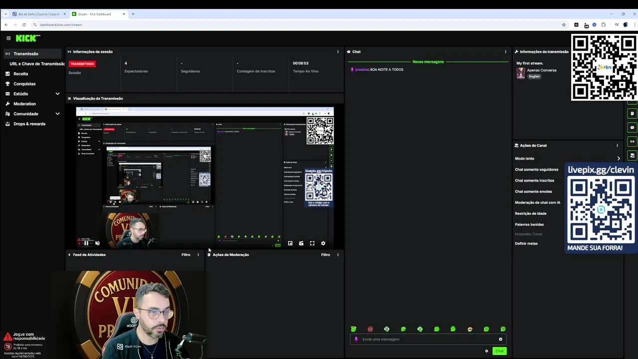Open Palavras banidas settings
638x359 pixels.
tap(529, 224)
